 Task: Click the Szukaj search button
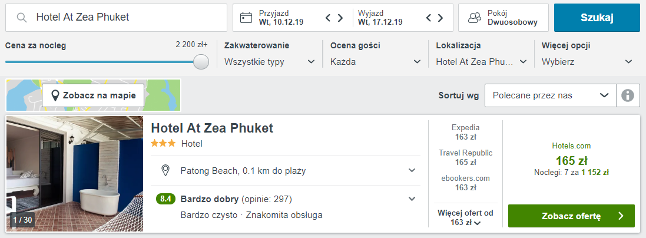[x=597, y=18]
